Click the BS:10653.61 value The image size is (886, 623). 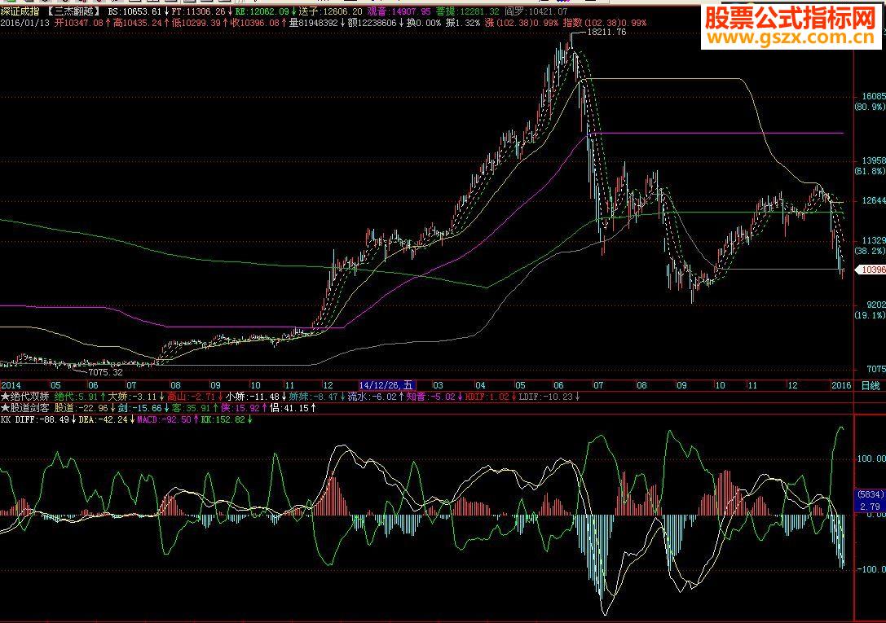[134, 11]
